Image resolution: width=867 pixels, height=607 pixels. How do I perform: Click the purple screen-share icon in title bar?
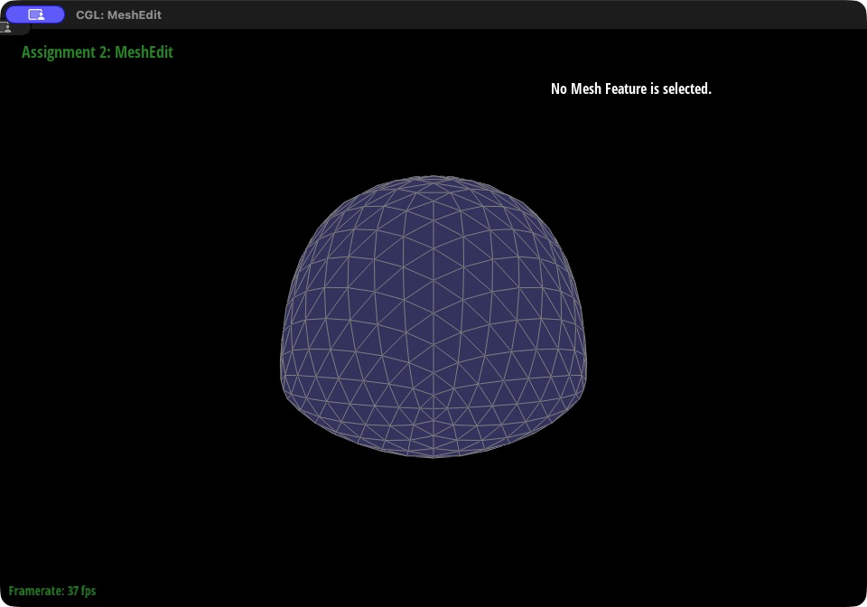pos(35,15)
